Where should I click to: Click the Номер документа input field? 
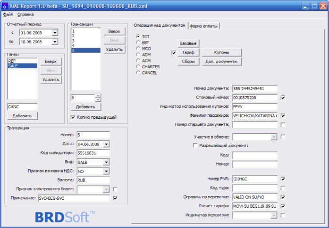coord(255,89)
